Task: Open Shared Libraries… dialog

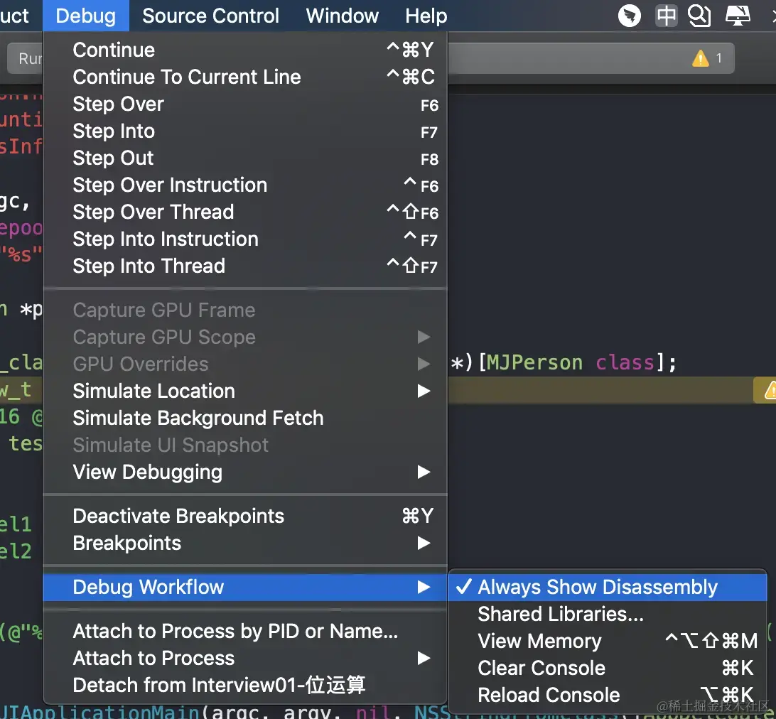Action: click(608, 614)
